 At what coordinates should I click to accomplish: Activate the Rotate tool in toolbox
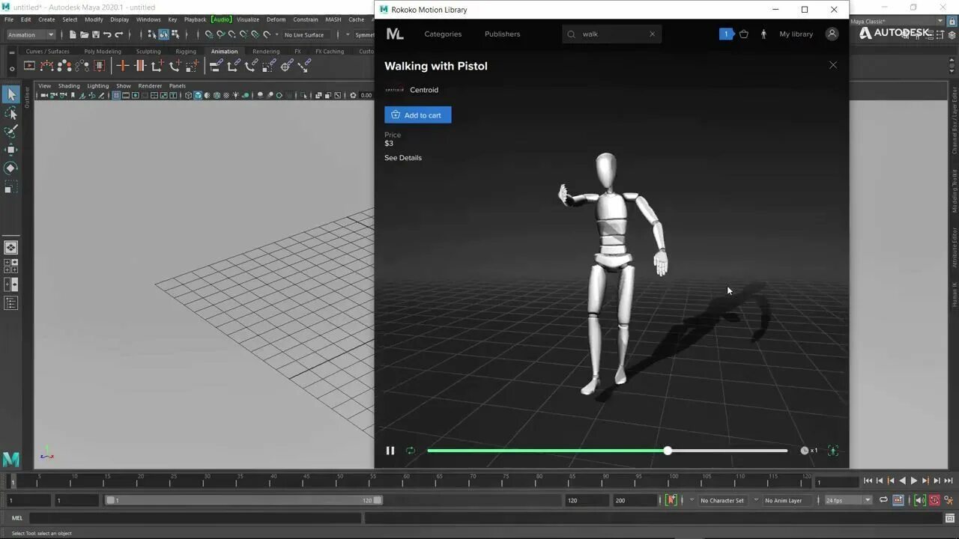[11, 168]
